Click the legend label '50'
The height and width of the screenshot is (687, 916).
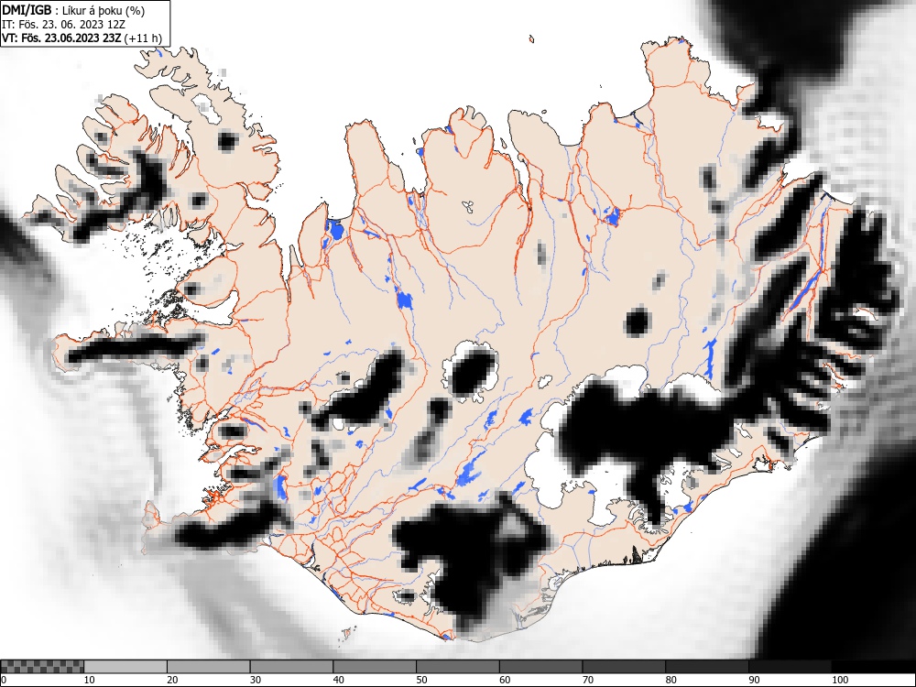click(421, 680)
